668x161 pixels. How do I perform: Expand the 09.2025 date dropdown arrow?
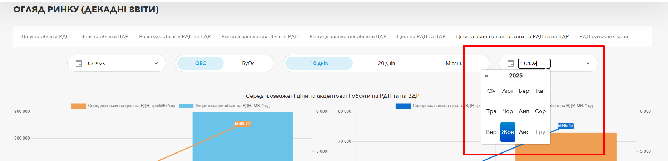coord(156,63)
